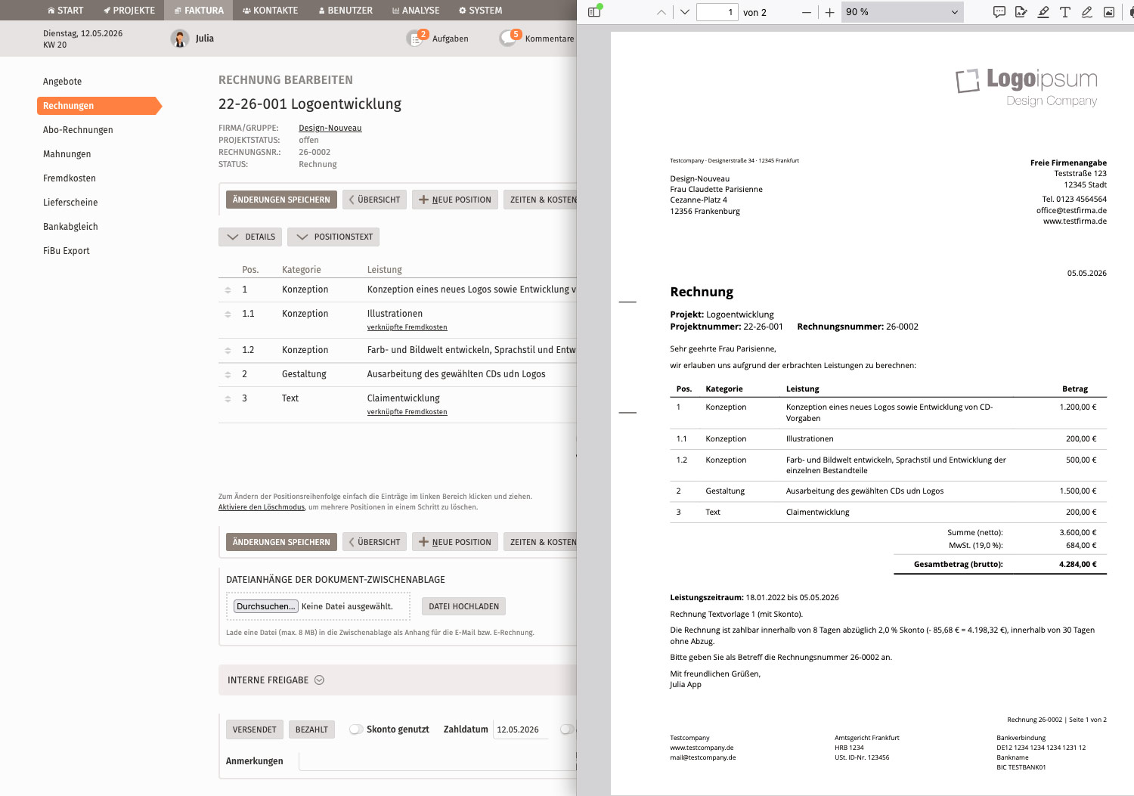The height and width of the screenshot is (796, 1134).
Task: Click upper Zeiten & Kosten button
Action: point(541,200)
